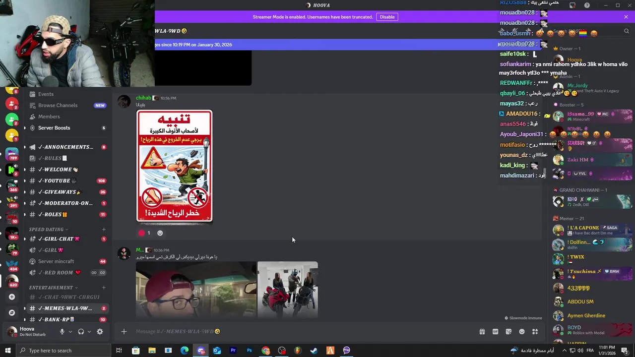Open member L'A CAPONE profile

click(x=592, y=230)
